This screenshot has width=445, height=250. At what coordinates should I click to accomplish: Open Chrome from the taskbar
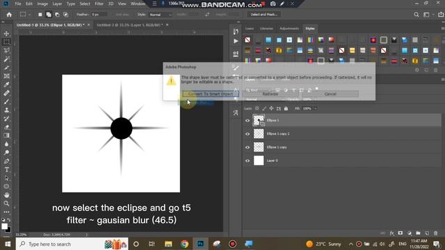pos(184,244)
